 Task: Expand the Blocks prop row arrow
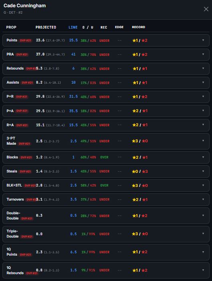click(203, 157)
